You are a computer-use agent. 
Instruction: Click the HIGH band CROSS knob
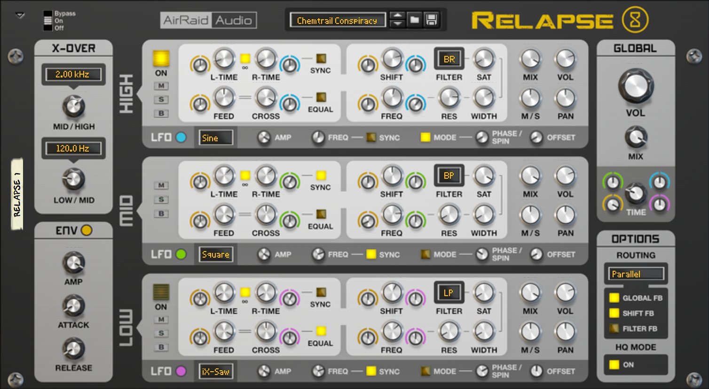tap(266, 97)
